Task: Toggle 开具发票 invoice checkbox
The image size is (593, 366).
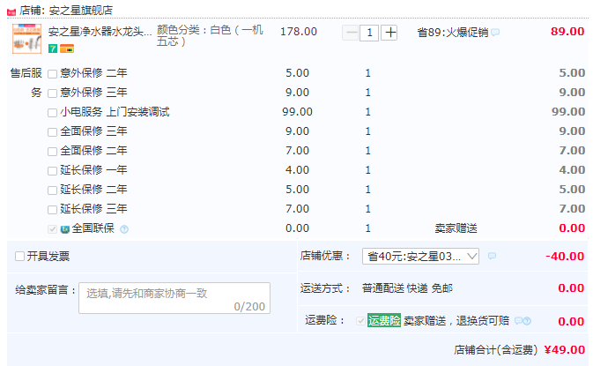Action: (19, 257)
